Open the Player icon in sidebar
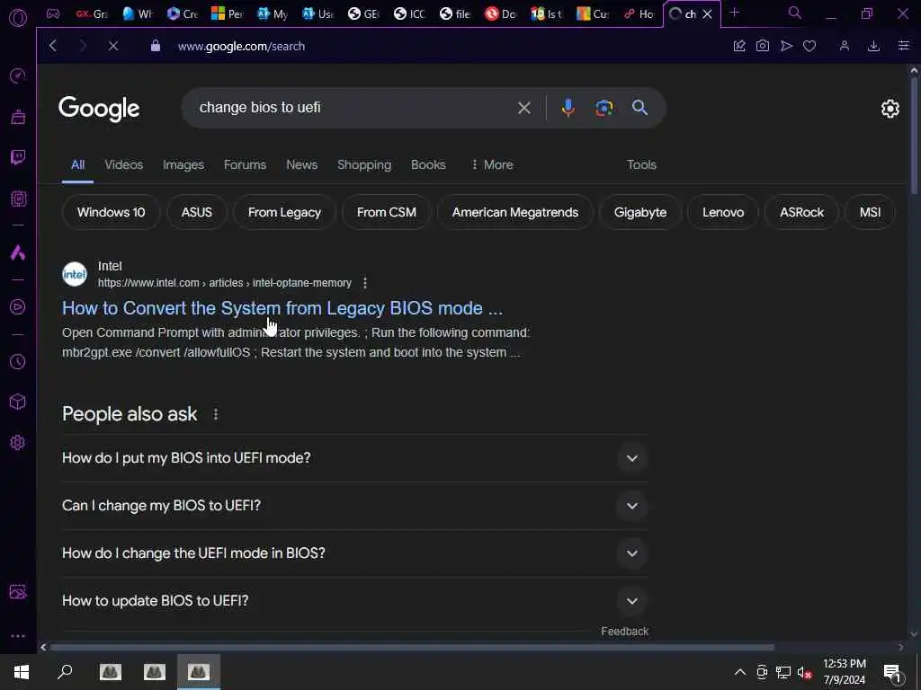 coord(18,307)
